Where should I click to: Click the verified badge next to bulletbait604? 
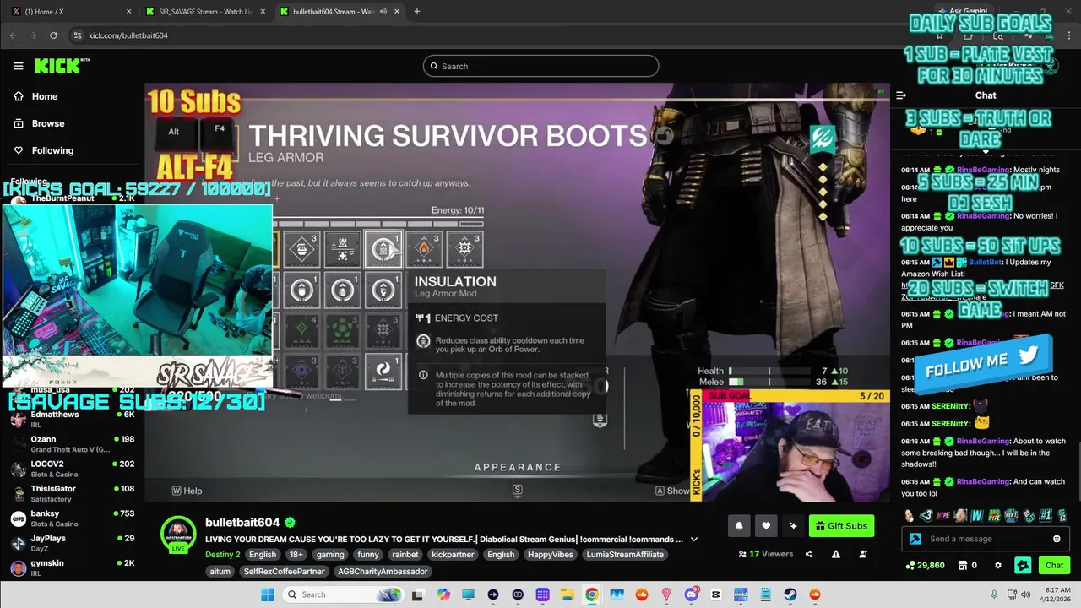click(291, 522)
